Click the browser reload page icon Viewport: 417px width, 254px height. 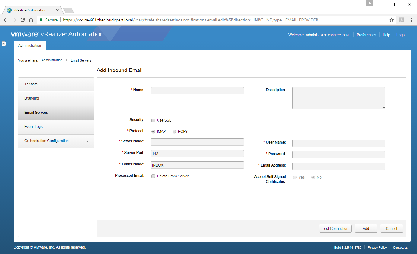[x=23, y=20]
